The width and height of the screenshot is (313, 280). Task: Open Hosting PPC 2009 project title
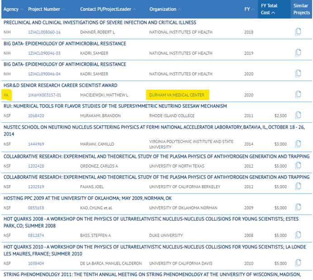pyautogui.click(x=88, y=198)
